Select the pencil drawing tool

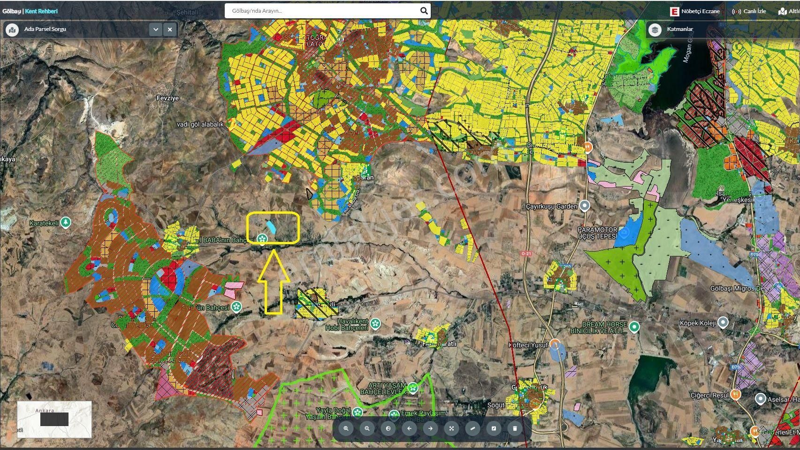[494, 428]
